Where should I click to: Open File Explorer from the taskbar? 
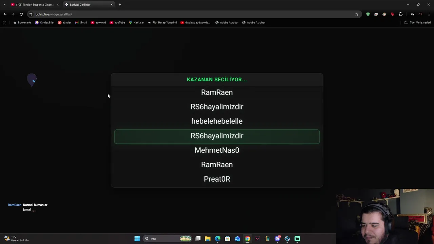click(208, 239)
